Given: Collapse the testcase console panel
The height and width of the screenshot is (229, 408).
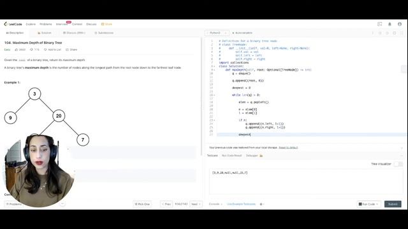Looking at the screenshot, I should (402, 155).
